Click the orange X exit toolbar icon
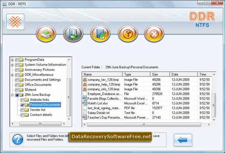Image resolution: width=225 pixels, height=153 pixels. (154, 34)
